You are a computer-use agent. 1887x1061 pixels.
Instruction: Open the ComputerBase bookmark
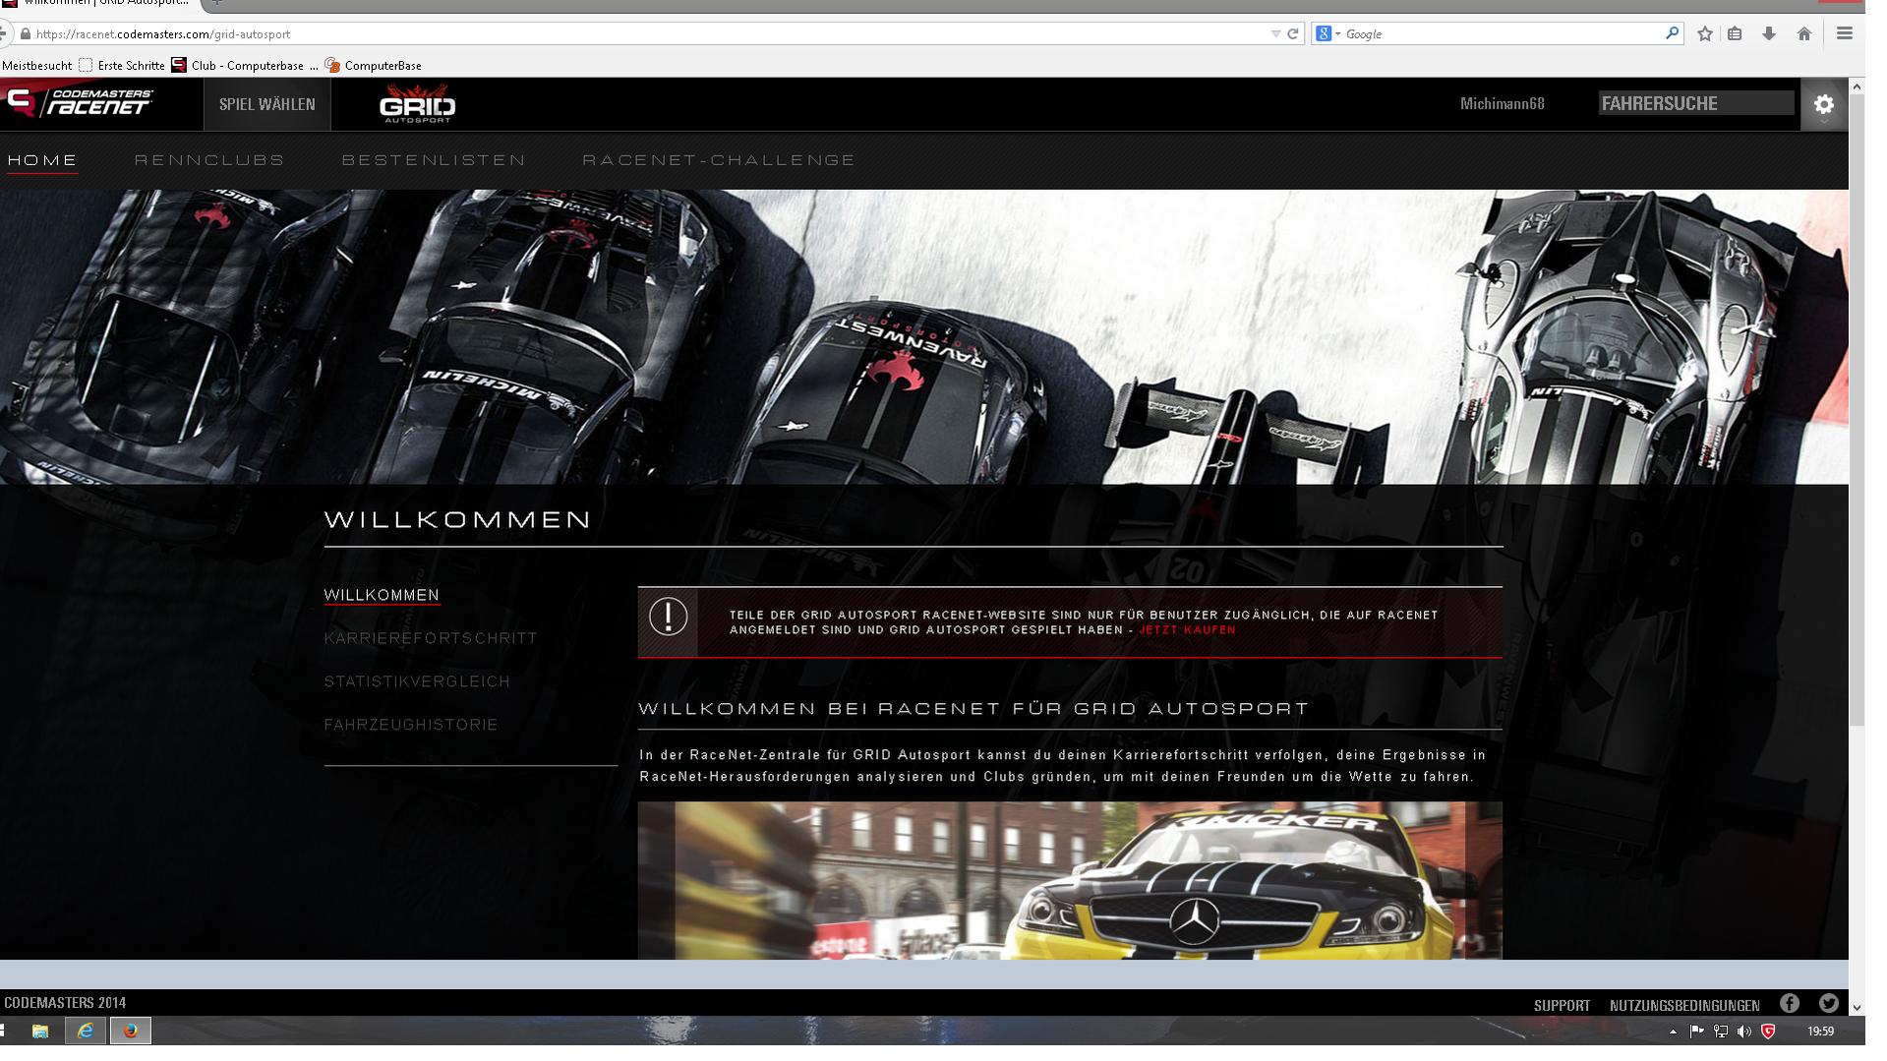click(373, 65)
